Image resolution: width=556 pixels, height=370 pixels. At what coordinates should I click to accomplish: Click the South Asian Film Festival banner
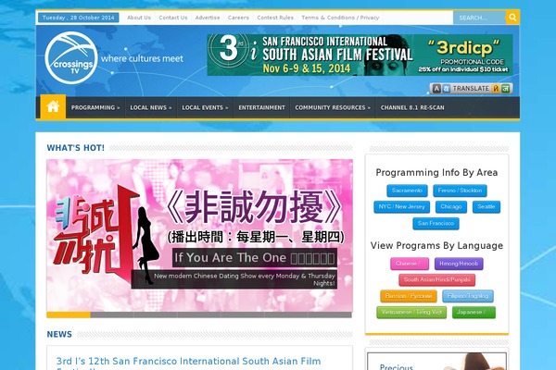click(360, 55)
